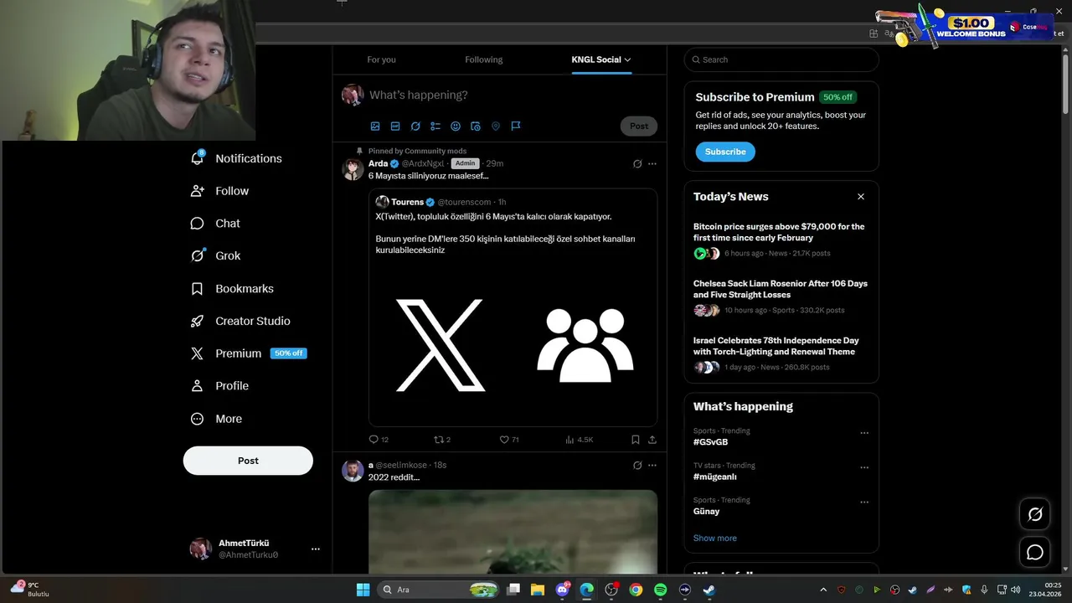This screenshot has width=1072, height=603.
Task: Click the page scrollbar on the right edge
Action: pos(1066,84)
